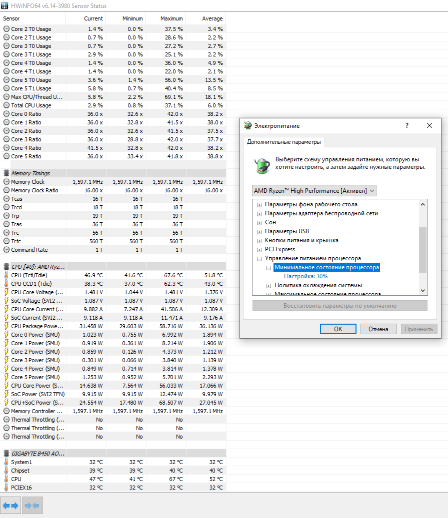The height and width of the screenshot is (518, 448).
Task: Click the lightning icon beside CPU Core Voltage
Action: point(6,292)
